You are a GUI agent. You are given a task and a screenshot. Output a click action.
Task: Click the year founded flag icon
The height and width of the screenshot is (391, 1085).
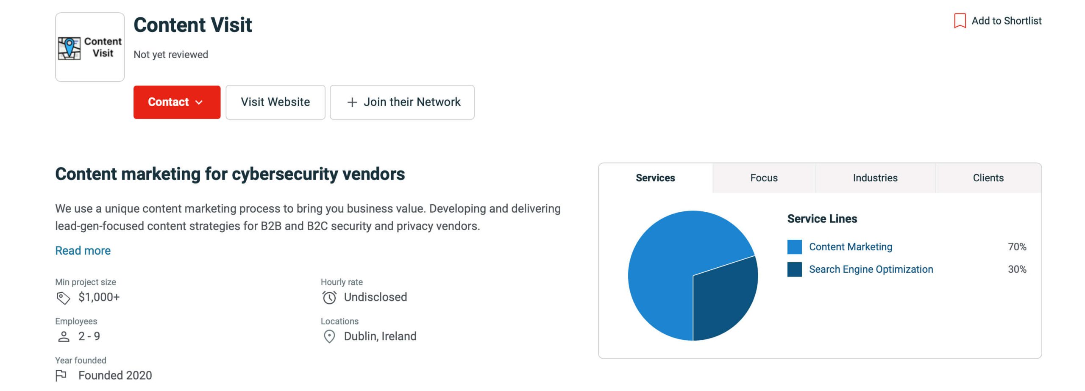[61, 376]
